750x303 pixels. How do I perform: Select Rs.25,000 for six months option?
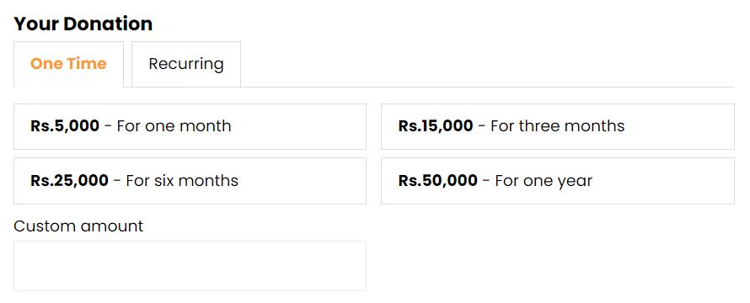pyautogui.click(x=190, y=181)
